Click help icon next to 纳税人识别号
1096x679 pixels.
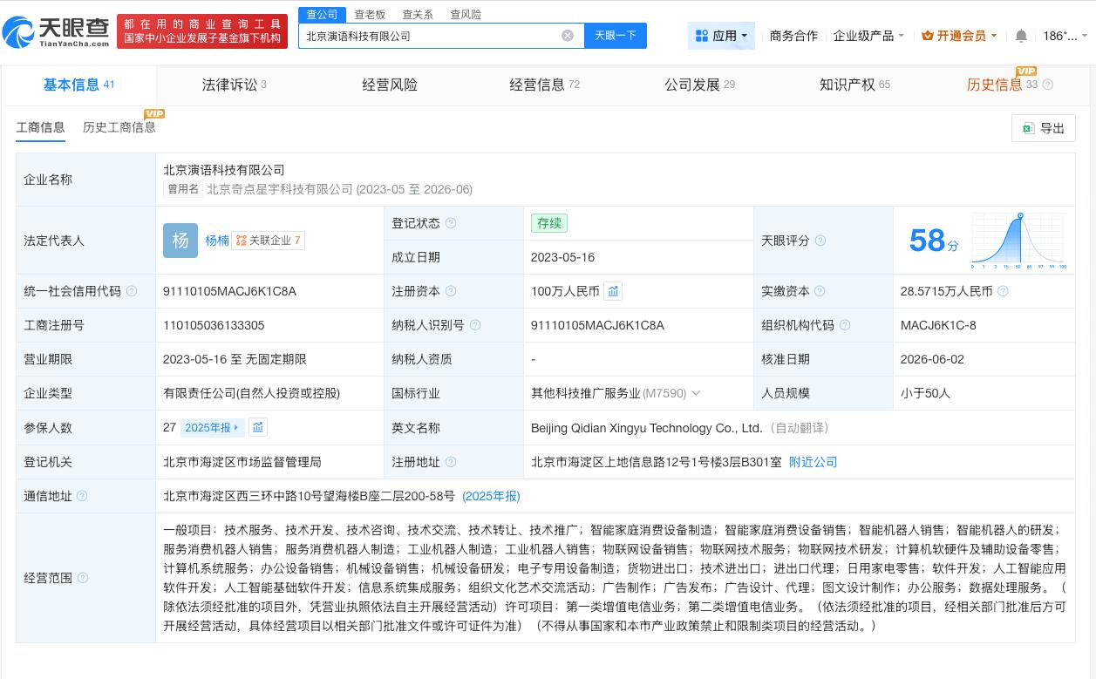(x=475, y=325)
